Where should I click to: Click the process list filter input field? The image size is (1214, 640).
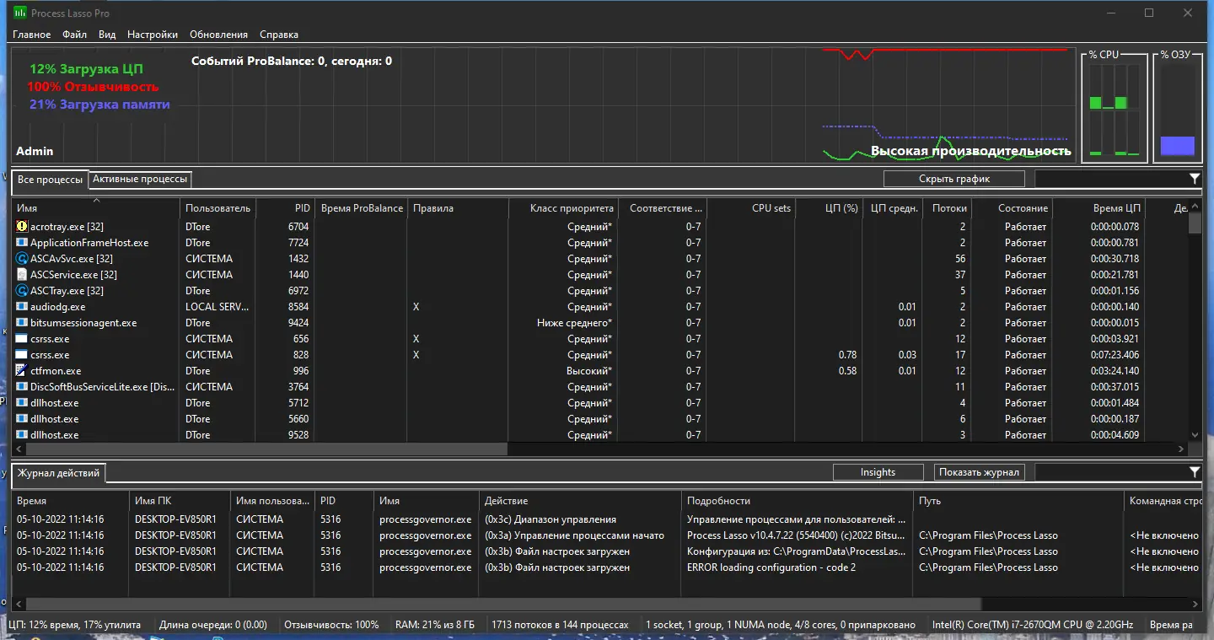[x=1111, y=179]
